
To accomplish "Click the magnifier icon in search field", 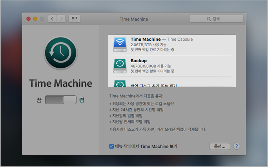I will [x=209, y=19].
